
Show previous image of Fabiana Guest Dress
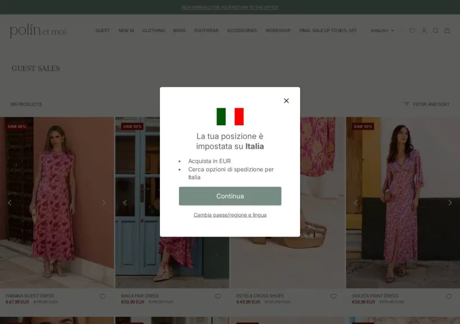(x=10, y=203)
